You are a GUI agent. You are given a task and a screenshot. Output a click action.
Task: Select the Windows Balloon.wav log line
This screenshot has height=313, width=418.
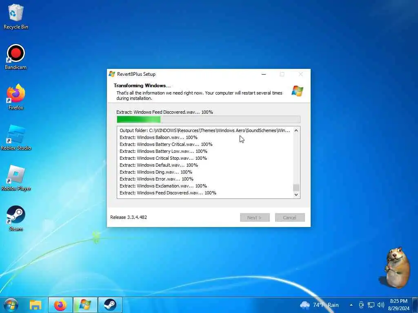coord(158,137)
